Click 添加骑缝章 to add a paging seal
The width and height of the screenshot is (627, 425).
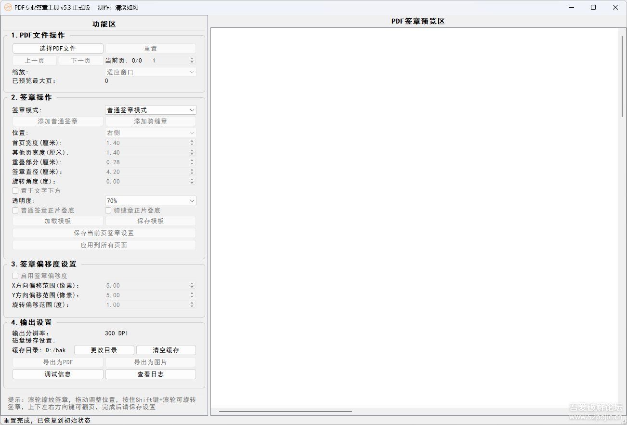tap(150, 121)
